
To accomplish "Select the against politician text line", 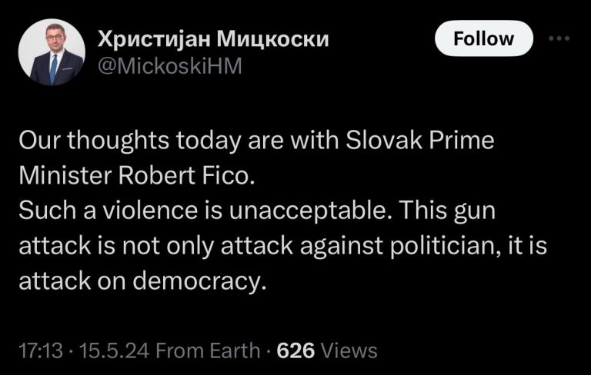I will [282, 246].
